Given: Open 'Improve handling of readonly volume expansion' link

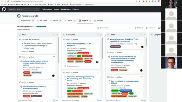Looking at the screenshot, I should coord(35,88).
